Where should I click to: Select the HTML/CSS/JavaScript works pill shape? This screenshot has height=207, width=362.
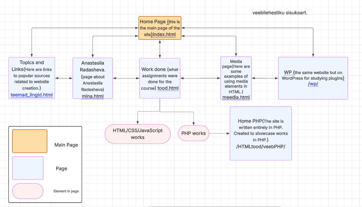coord(138,134)
